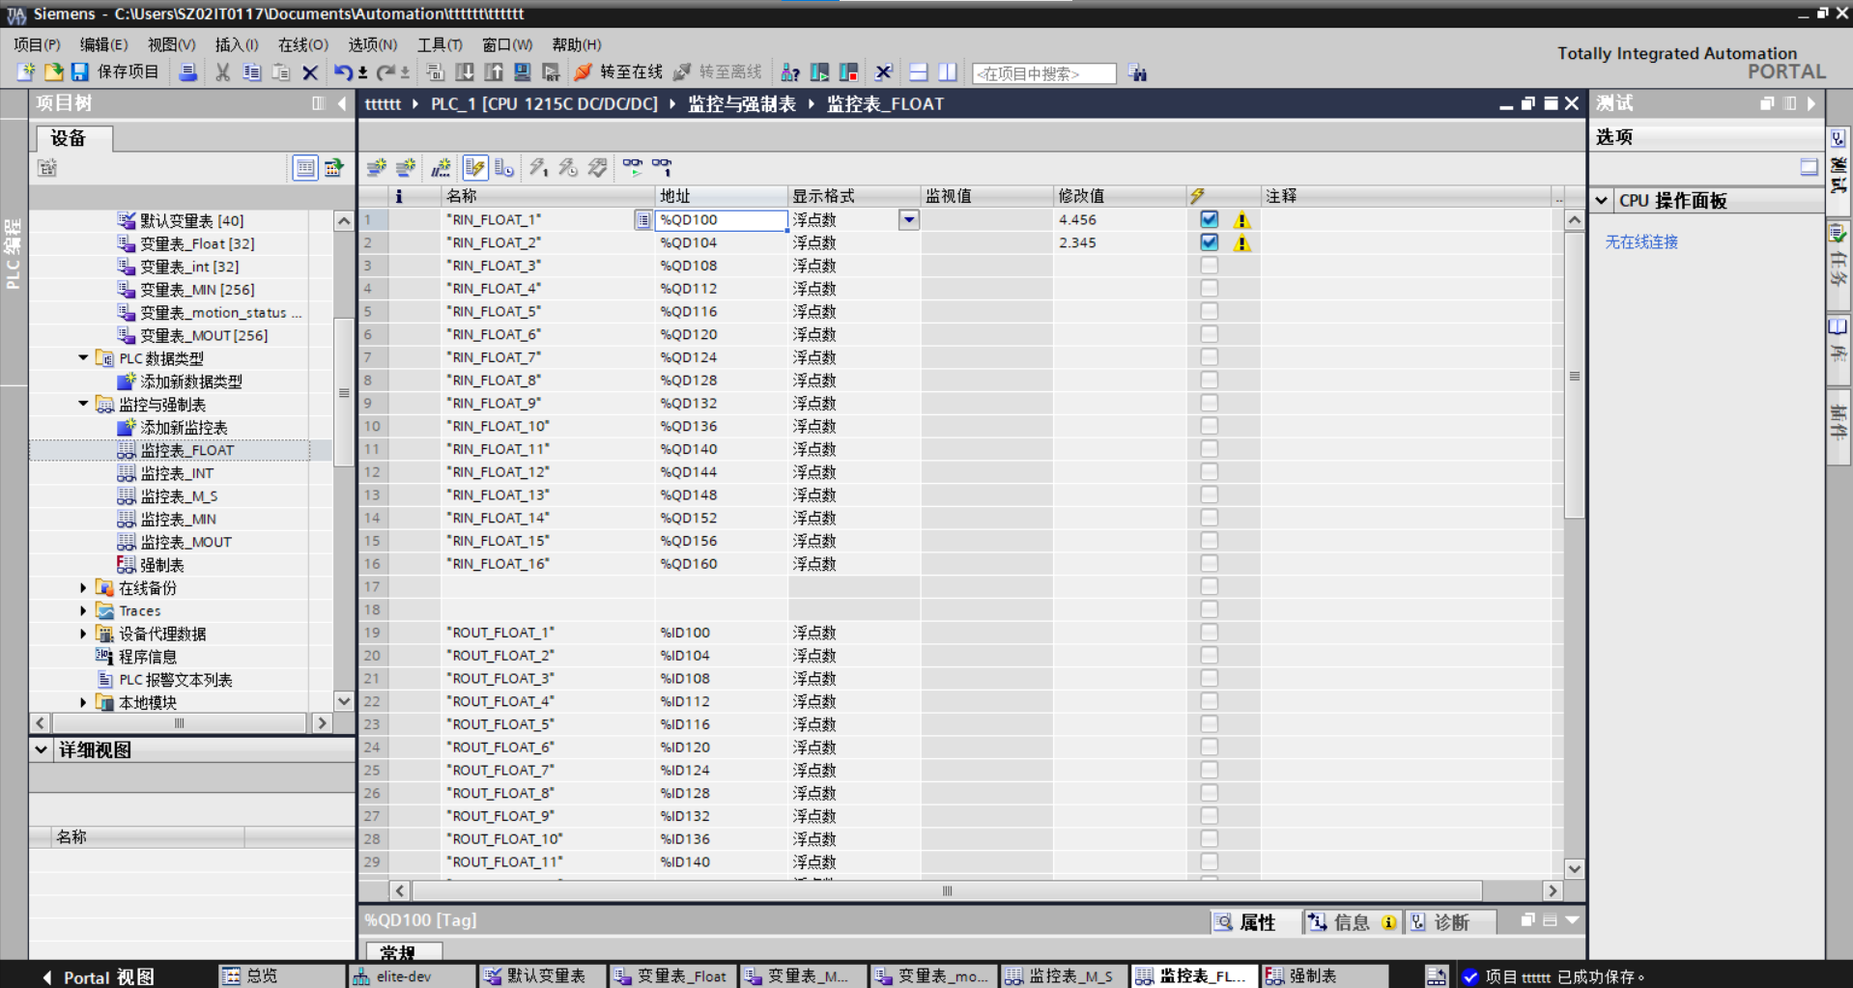Switch to the 监控表_M_S editor tab
Image resolution: width=1853 pixels, height=988 pixels.
tap(1062, 976)
